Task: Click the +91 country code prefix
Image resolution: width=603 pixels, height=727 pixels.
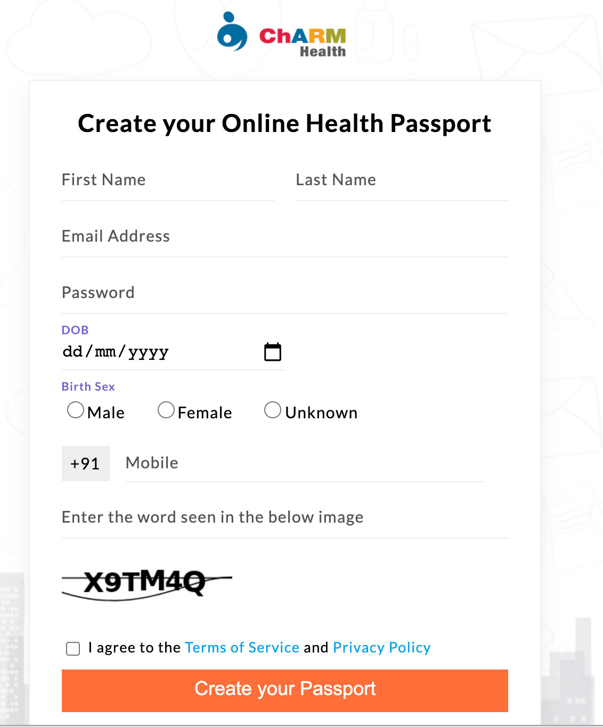Action: [85, 463]
